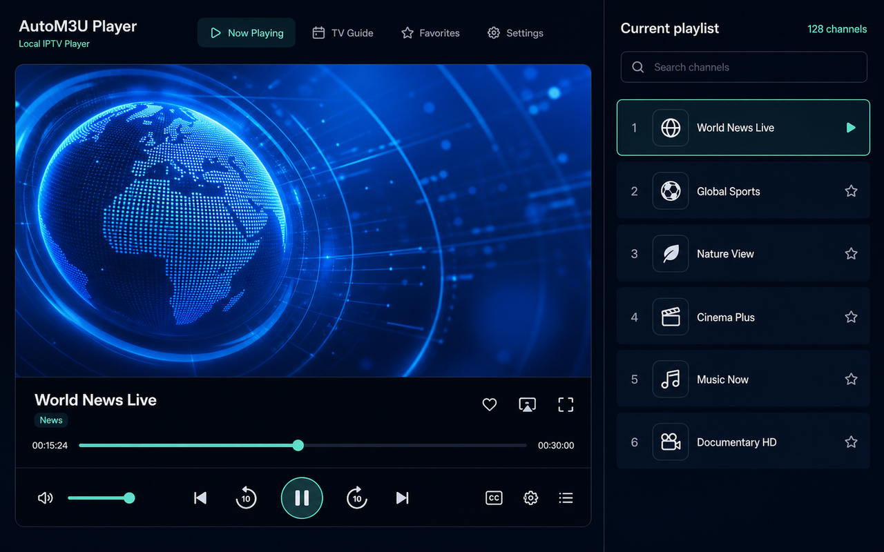Star Cinema Plus as favorite

tap(851, 317)
